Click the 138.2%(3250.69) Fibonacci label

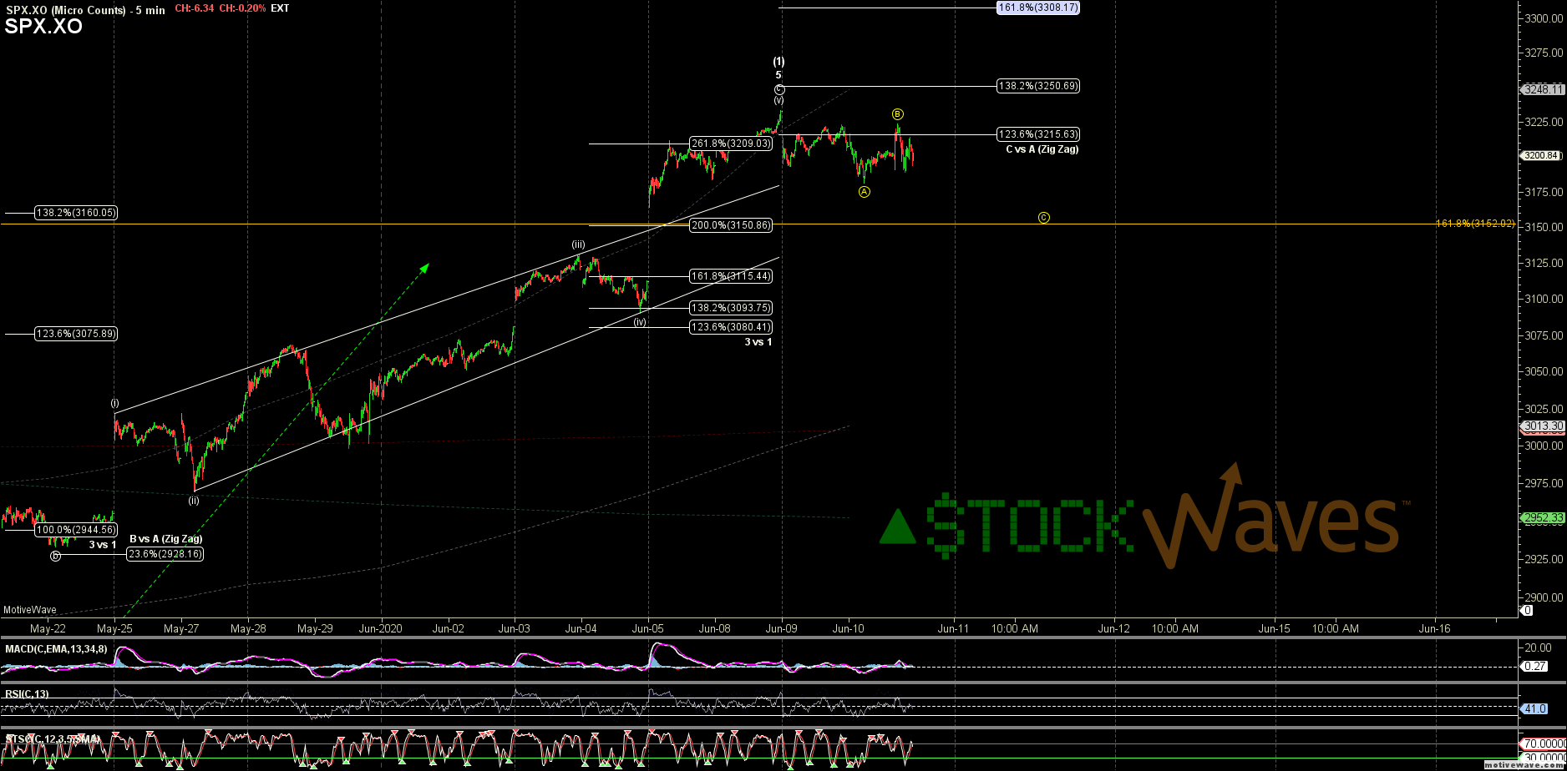tap(1038, 86)
